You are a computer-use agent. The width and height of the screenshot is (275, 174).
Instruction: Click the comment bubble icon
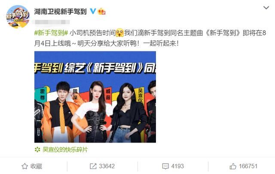coord(165,166)
